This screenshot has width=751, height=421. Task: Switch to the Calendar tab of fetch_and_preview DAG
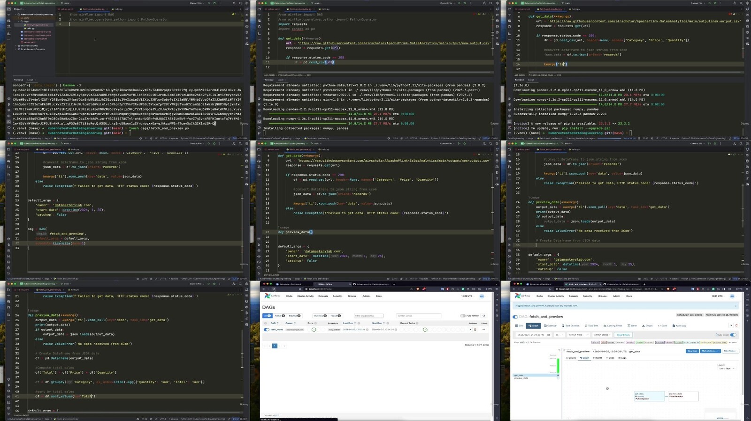(x=550, y=325)
